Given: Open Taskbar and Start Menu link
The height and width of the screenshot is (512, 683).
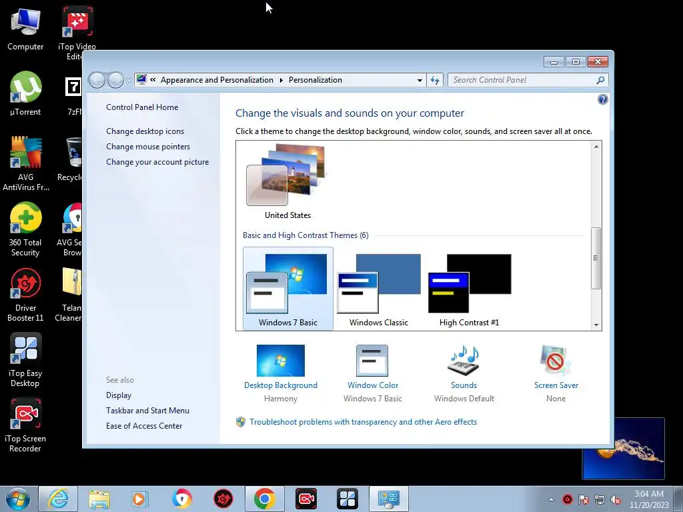Looking at the screenshot, I should coord(147,411).
